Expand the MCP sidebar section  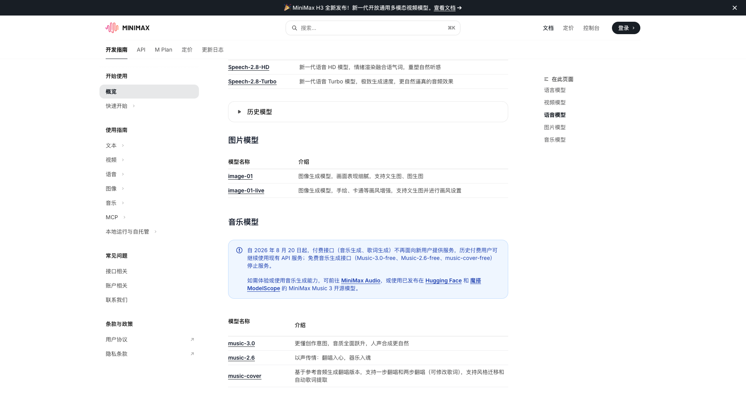point(124,217)
